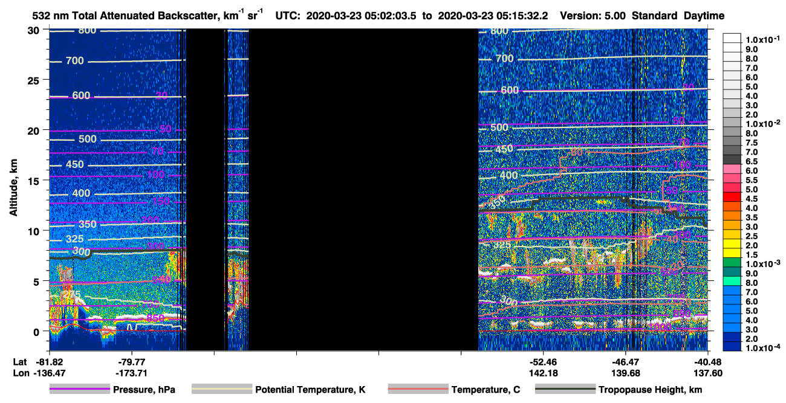Click the 'Lat' row label
This screenshot has height=403, width=786.
tap(19, 362)
